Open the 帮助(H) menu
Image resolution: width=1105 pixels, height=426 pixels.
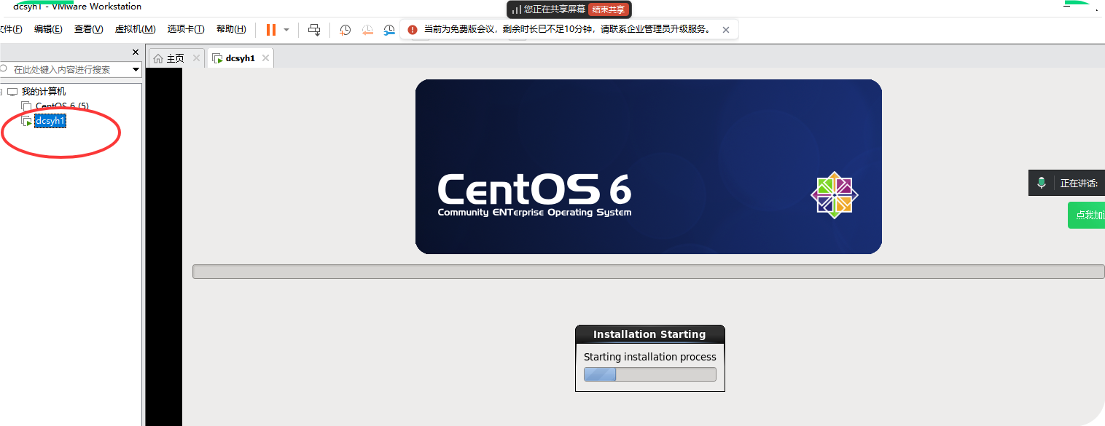pyautogui.click(x=231, y=29)
